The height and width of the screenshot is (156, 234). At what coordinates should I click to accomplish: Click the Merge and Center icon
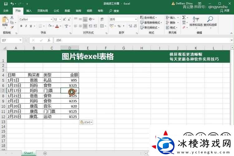pyautogui.click(x=102, y=26)
